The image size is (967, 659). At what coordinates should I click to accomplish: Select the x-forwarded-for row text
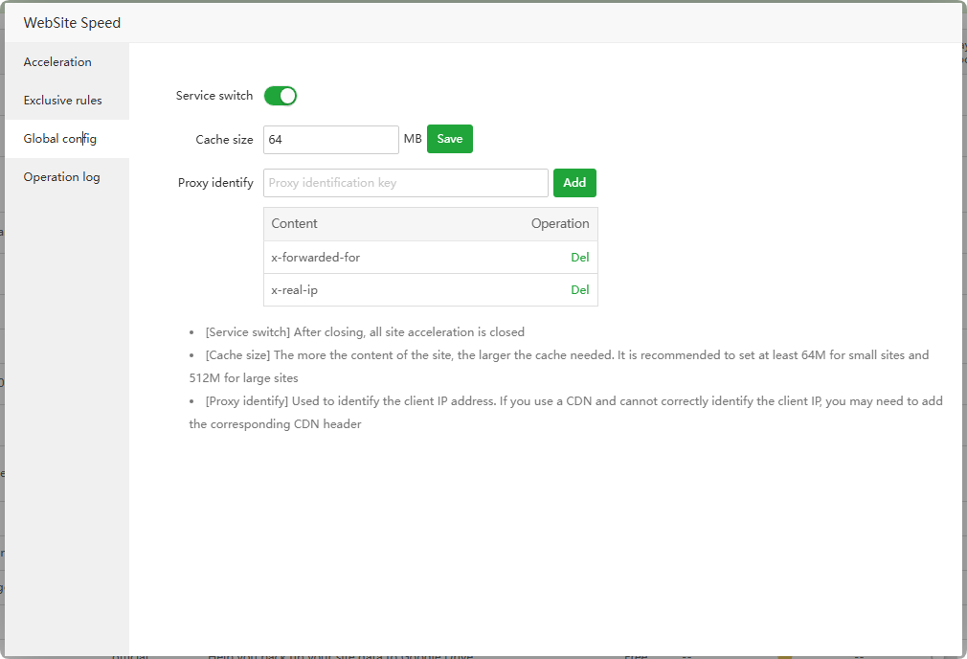click(x=316, y=258)
